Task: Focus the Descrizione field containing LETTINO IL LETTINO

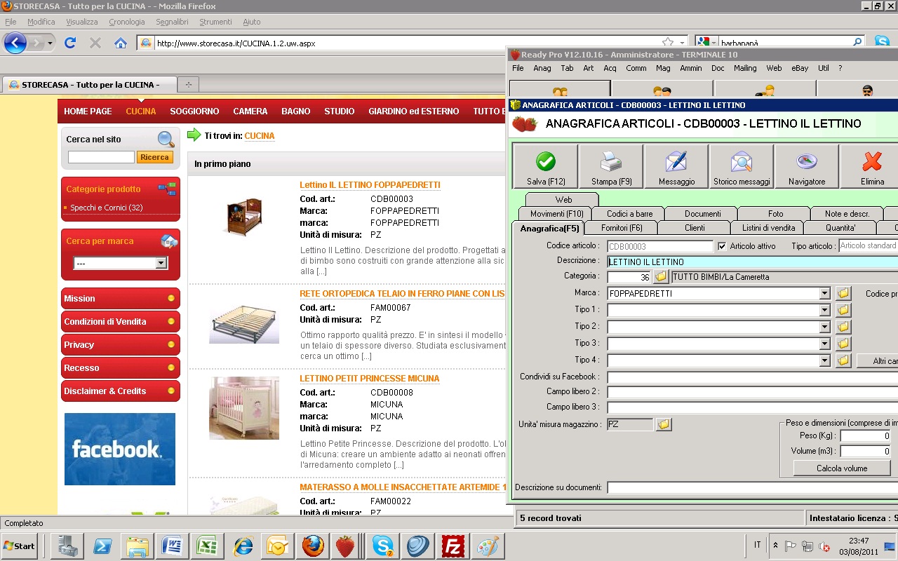Action: [753, 262]
